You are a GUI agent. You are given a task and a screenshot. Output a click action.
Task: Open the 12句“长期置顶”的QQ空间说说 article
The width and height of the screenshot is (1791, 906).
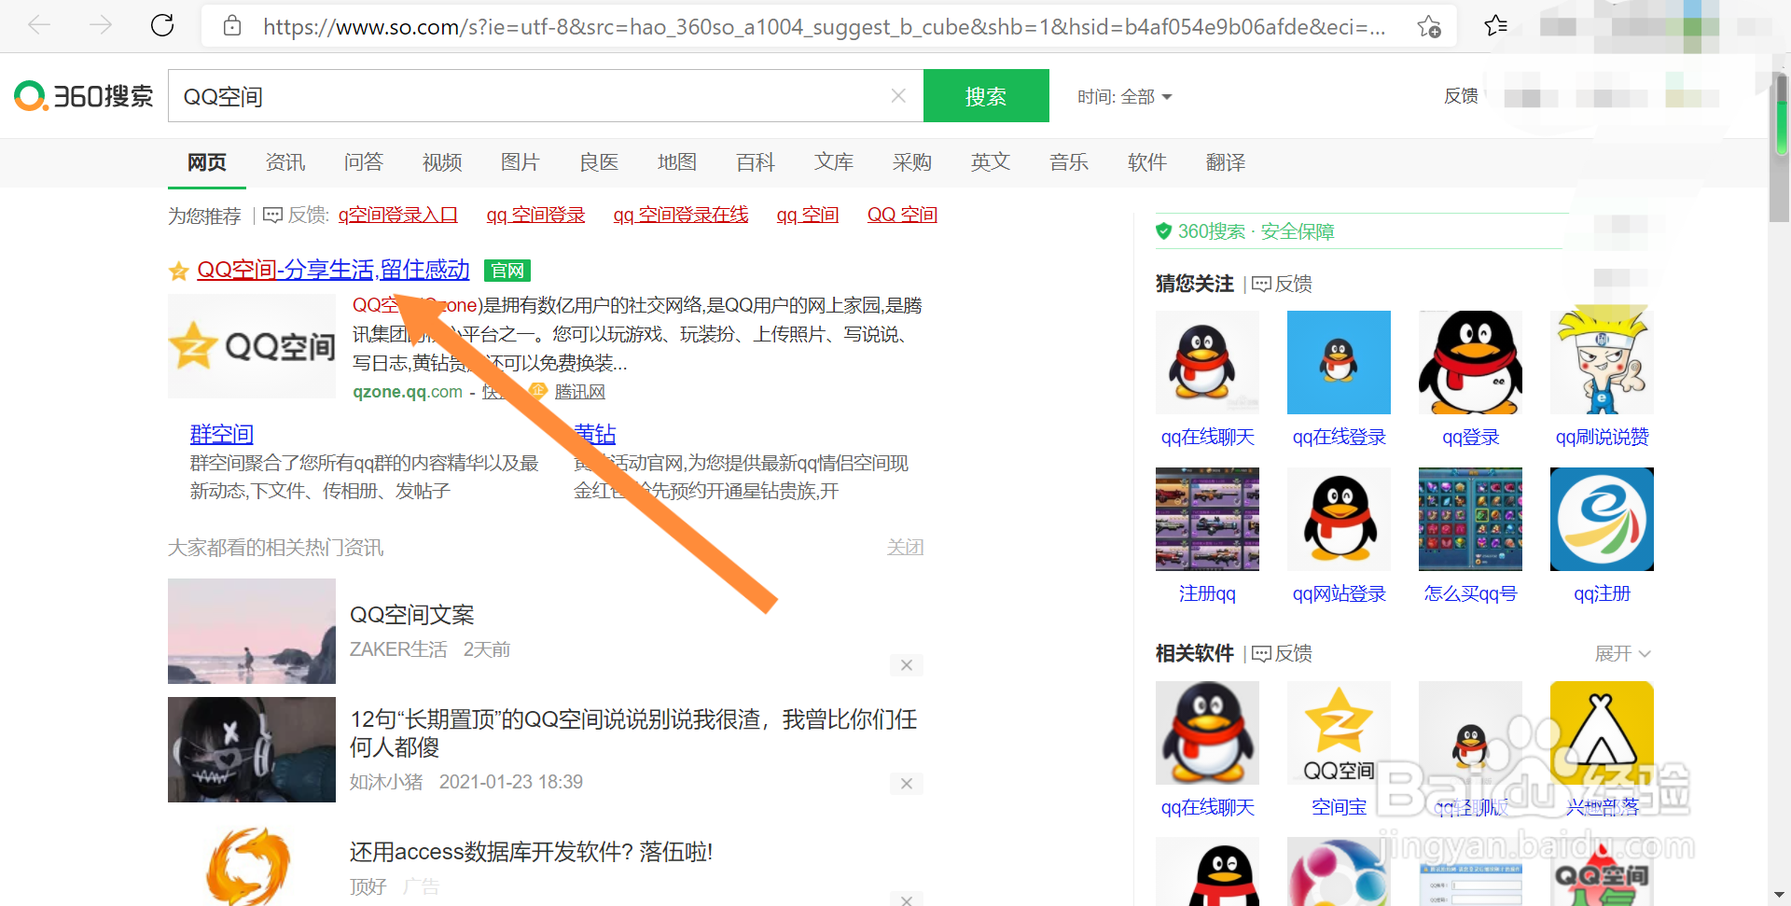633,733
